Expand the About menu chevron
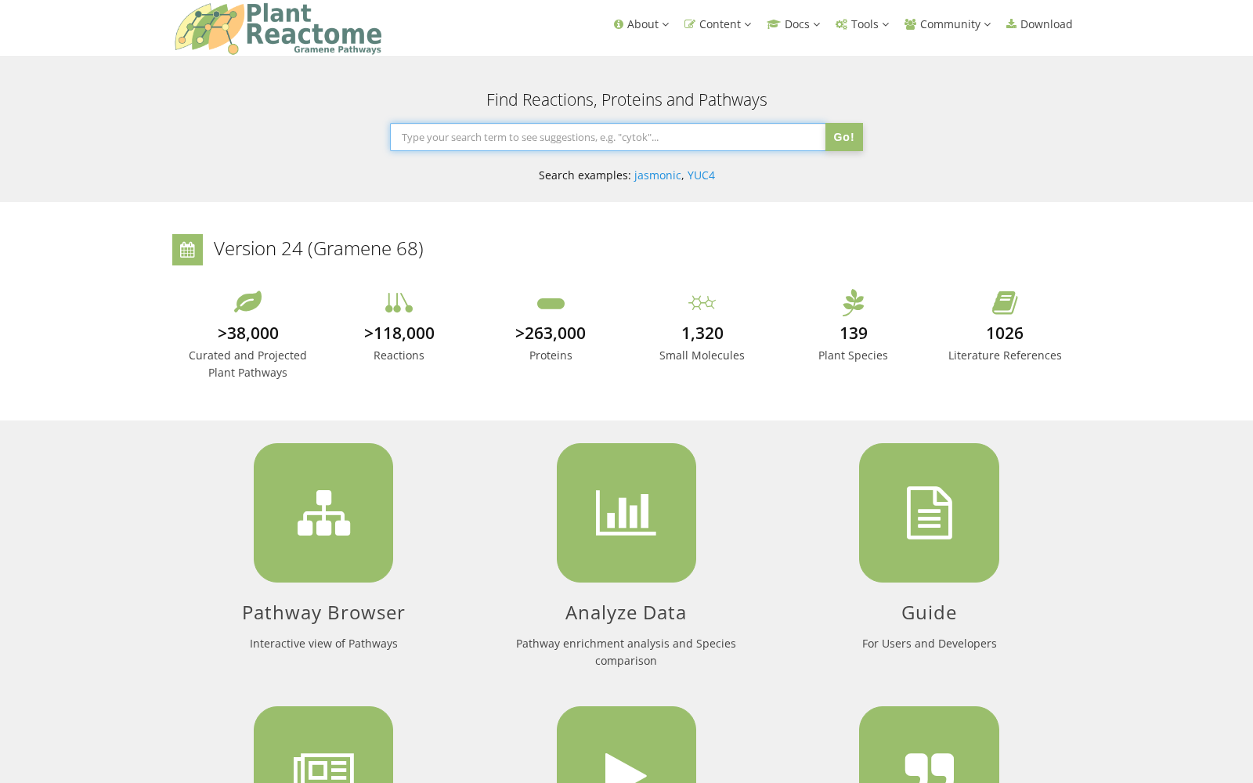Viewport: 1253px width, 783px height. pyautogui.click(x=666, y=24)
